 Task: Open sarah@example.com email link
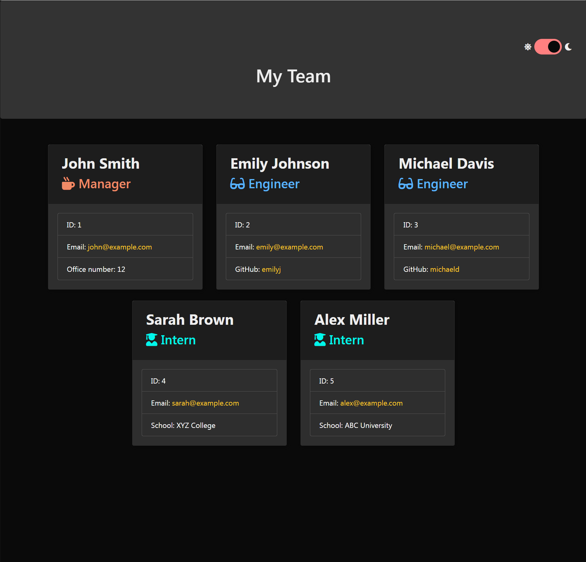[205, 403]
